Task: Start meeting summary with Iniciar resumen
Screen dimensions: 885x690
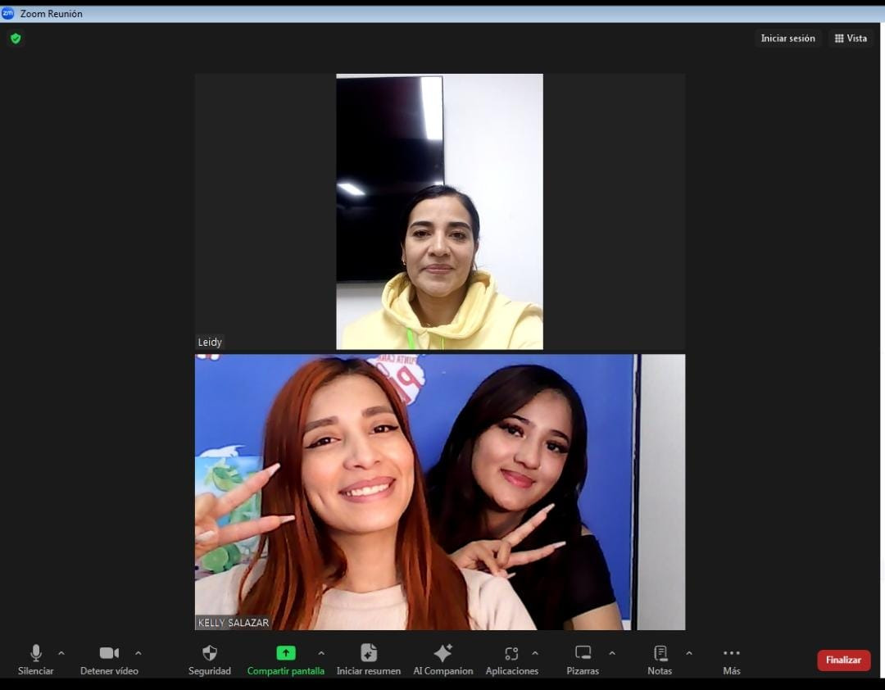Action: pyautogui.click(x=369, y=653)
